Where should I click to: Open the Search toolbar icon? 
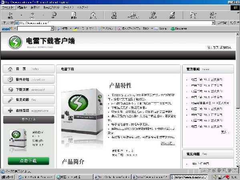[x=114, y=15]
